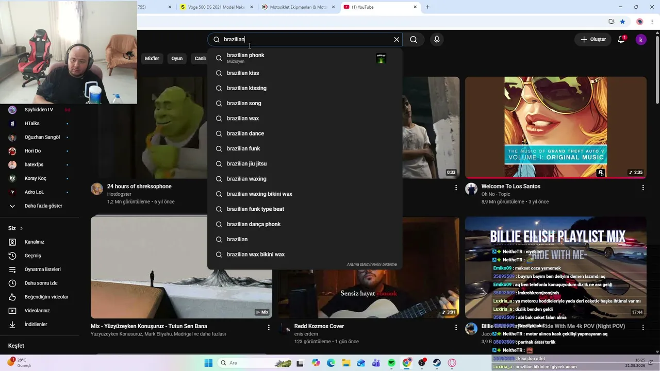Open the Chrome three-dot menu
The height and width of the screenshot is (371, 660).
coord(652,22)
